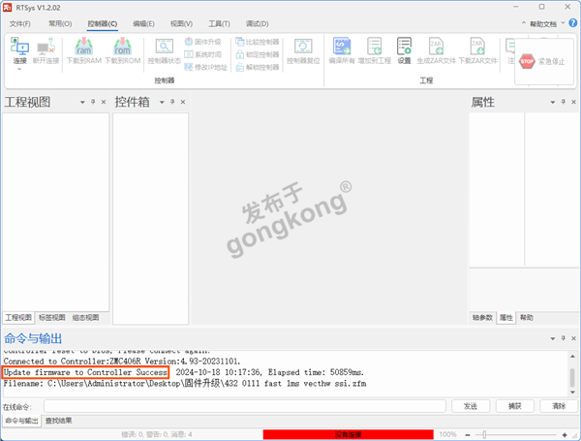Screen dimensions: 581x441
Task: Click the 连接 connect controller icon
Action: tap(19, 47)
